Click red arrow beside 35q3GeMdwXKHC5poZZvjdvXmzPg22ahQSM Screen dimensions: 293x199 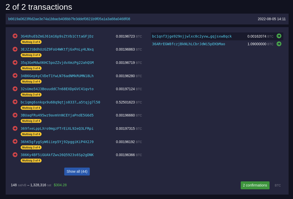pos(15,62)
